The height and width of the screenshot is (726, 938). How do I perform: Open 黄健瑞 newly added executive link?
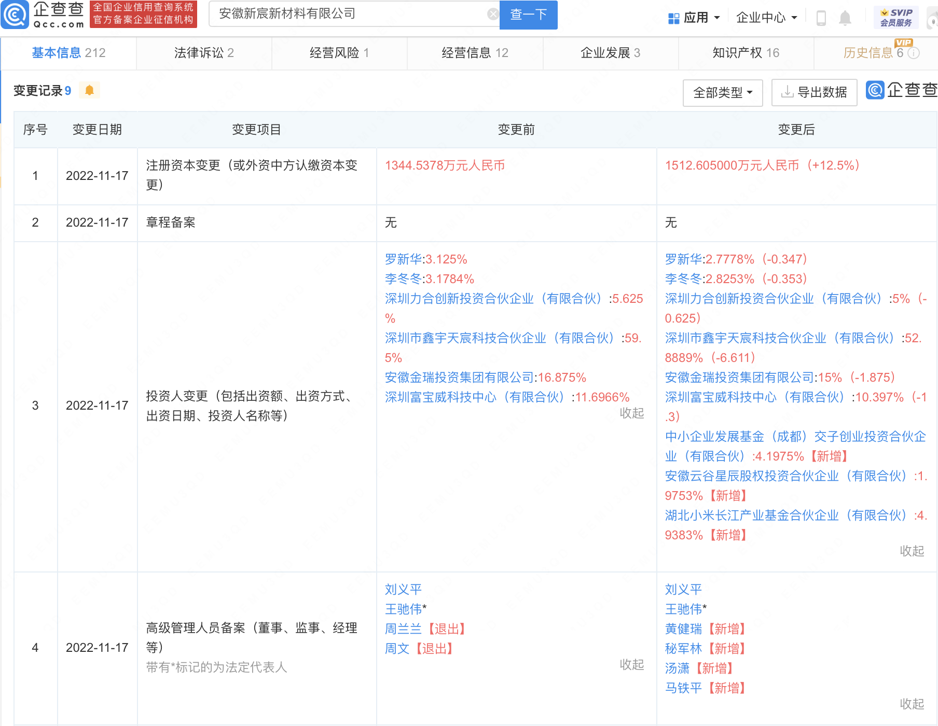click(x=684, y=629)
